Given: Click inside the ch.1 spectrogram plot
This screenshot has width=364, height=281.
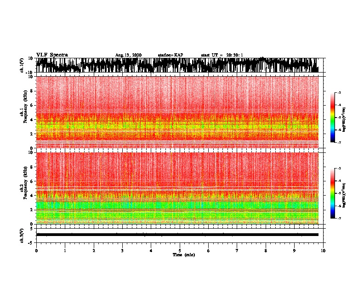Looking at the screenshot, I should click(177, 112).
